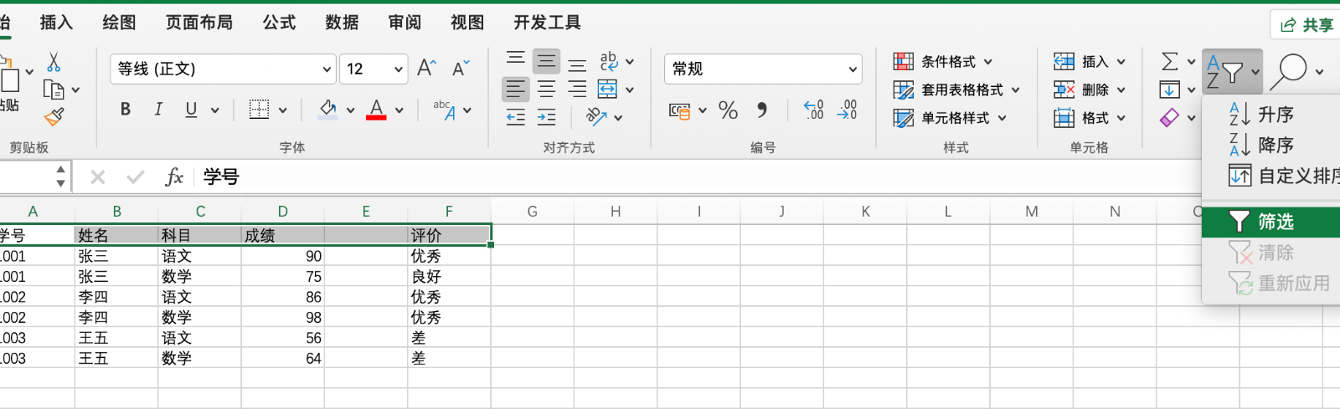Viewport: 1340px width, 409px height.
Task: Apply the red font color A
Action: pos(377,110)
